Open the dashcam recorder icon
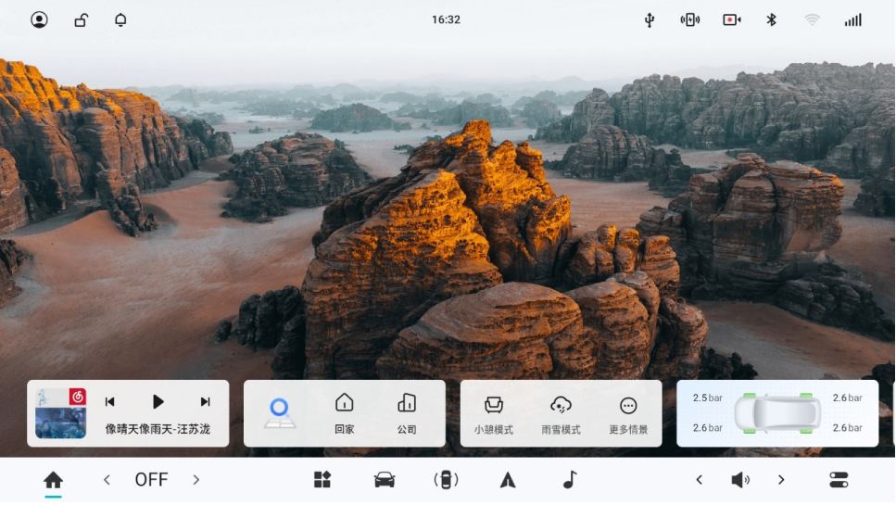 (x=732, y=19)
